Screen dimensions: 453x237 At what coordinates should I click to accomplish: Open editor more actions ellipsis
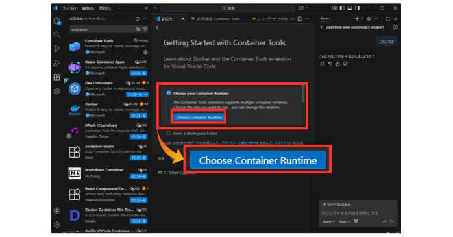[x=308, y=19]
